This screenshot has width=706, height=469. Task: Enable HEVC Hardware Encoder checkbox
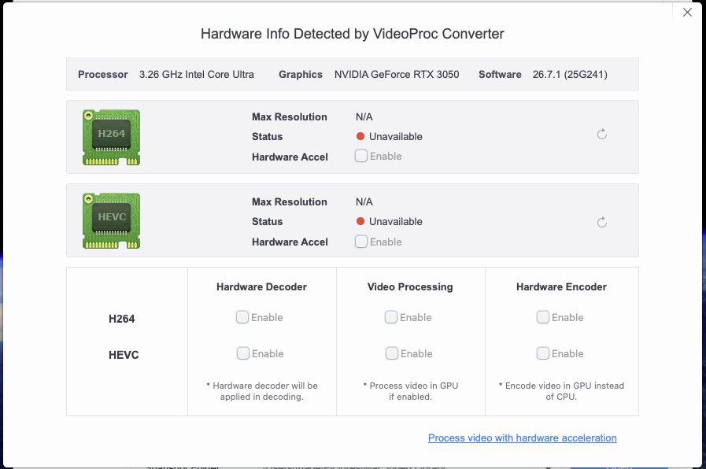click(543, 353)
